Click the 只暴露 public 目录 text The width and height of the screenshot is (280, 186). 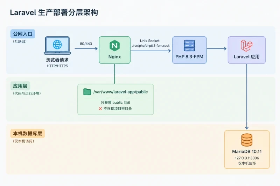(x=115, y=103)
